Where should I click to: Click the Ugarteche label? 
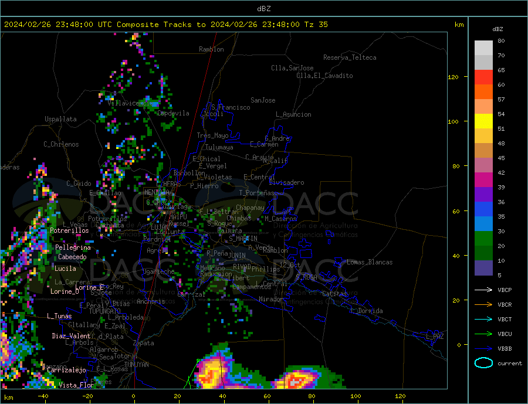[x=158, y=271]
